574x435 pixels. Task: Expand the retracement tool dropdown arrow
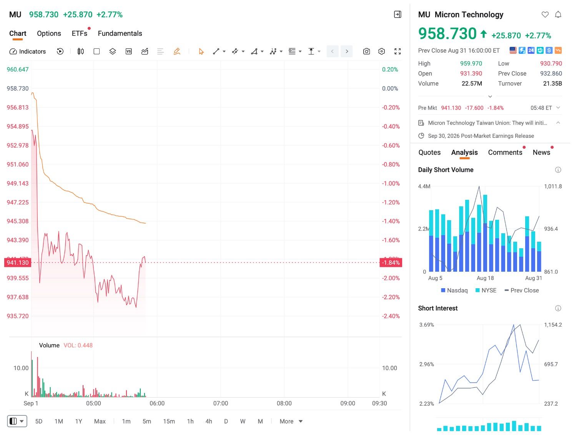[300, 51]
